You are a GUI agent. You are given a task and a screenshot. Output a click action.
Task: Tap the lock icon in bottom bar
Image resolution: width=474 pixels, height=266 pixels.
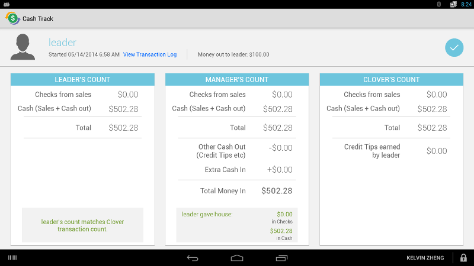463,258
